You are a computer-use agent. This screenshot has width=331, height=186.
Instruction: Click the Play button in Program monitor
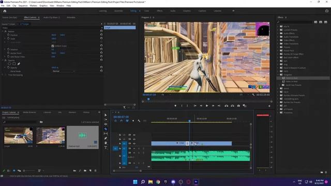click(207, 105)
